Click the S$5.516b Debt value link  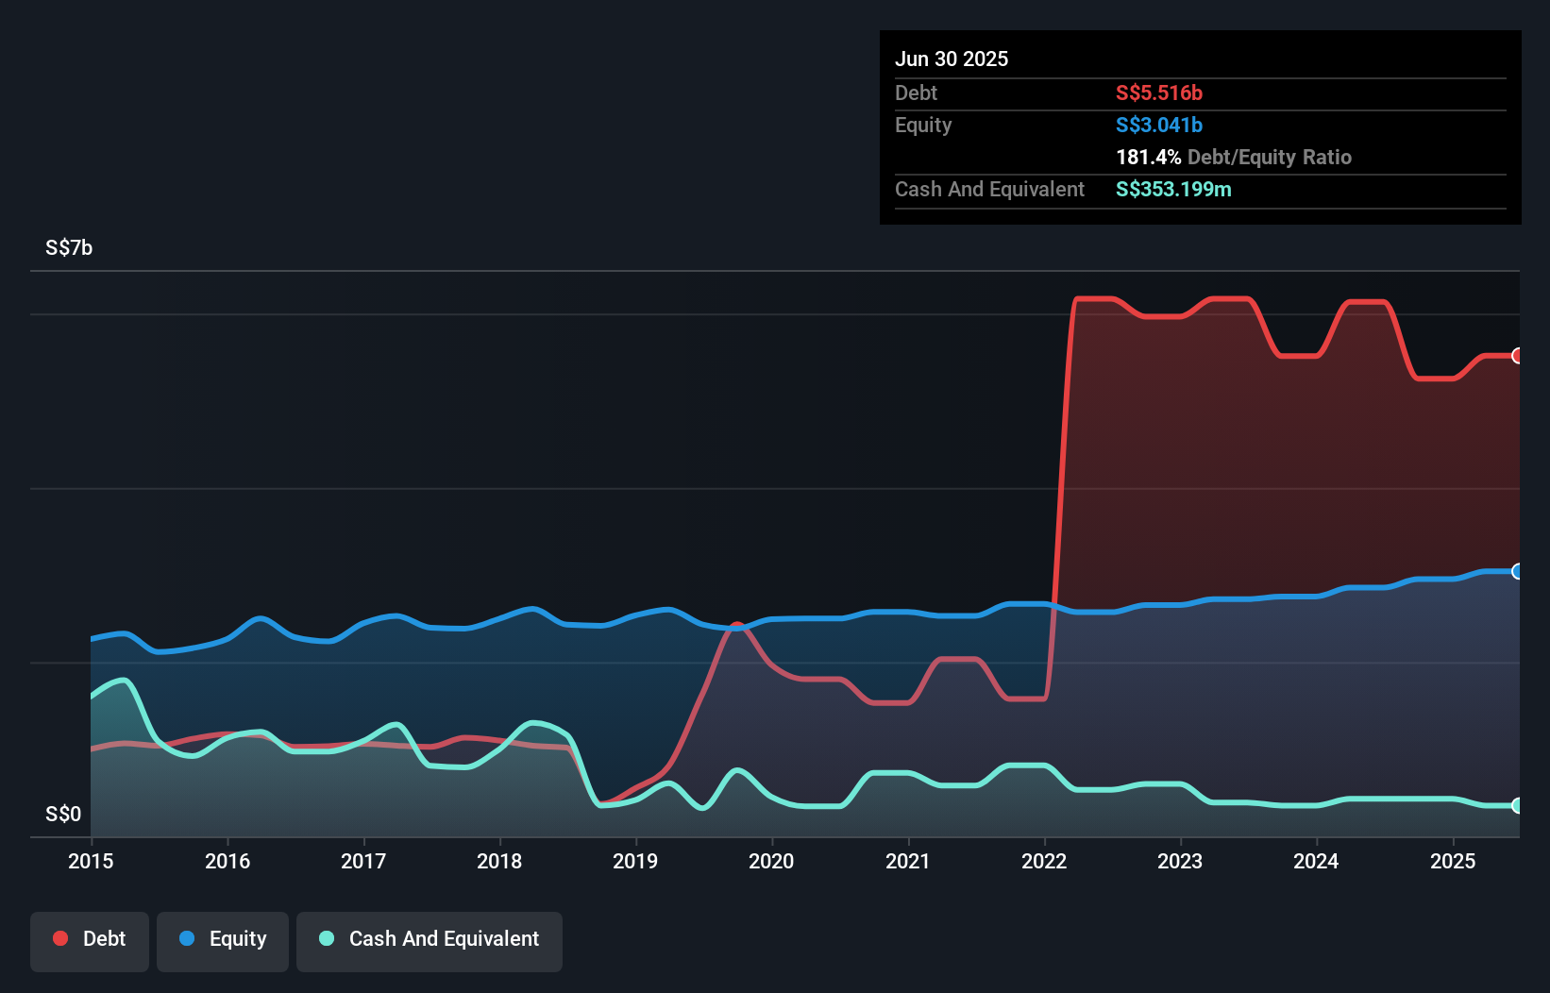coord(1158,93)
